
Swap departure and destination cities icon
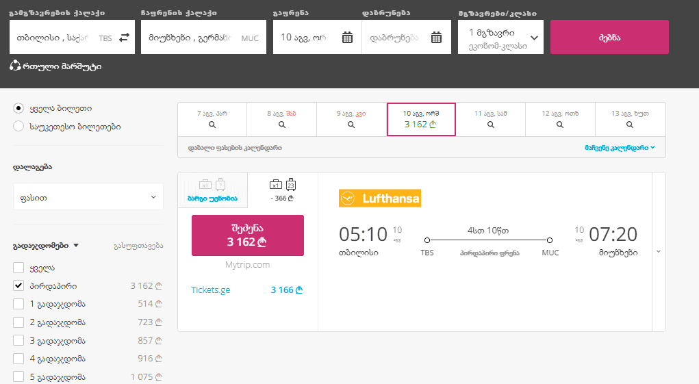(125, 38)
